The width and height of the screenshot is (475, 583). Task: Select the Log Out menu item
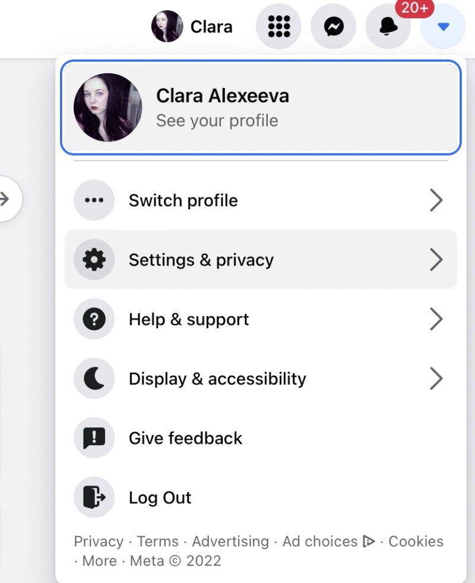click(x=261, y=497)
